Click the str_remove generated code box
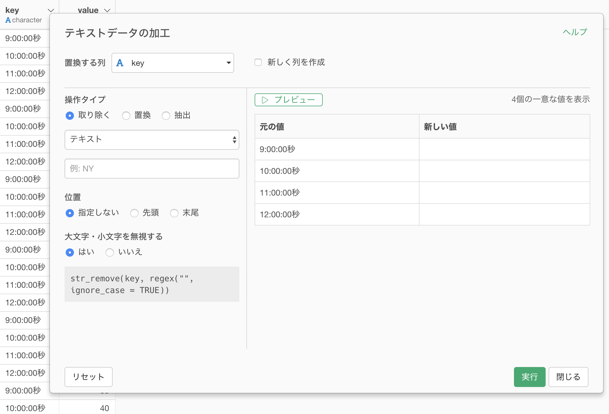Viewport: 609px width, 414px height. pos(152,284)
